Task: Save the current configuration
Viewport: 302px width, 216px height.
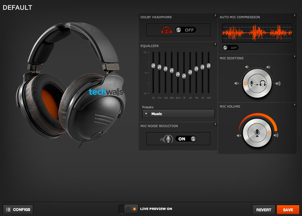Action: (x=288, y=210)
